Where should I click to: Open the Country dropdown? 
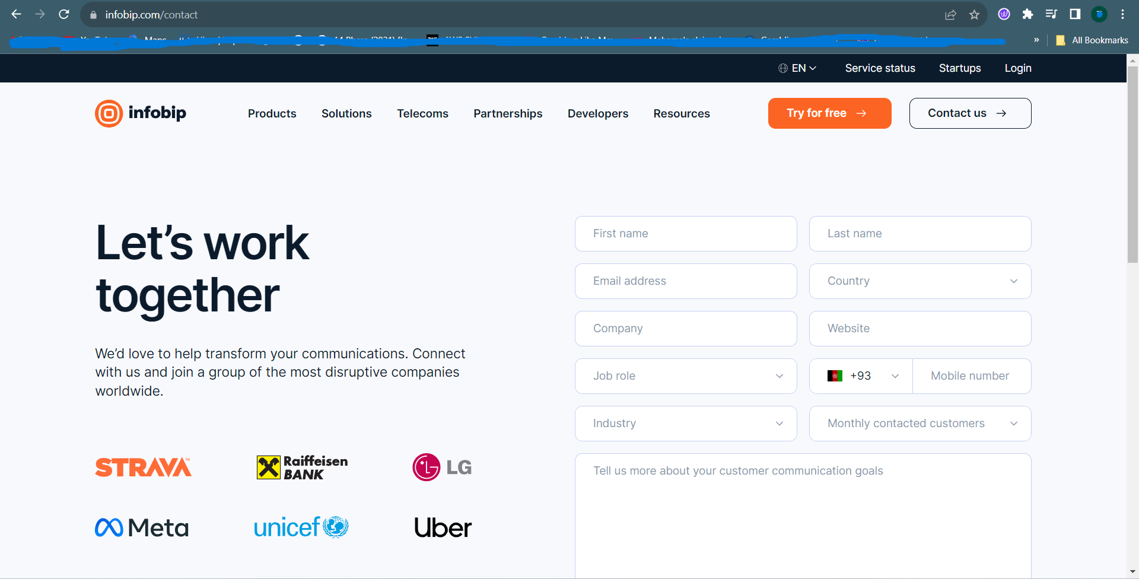click(920, 281)
